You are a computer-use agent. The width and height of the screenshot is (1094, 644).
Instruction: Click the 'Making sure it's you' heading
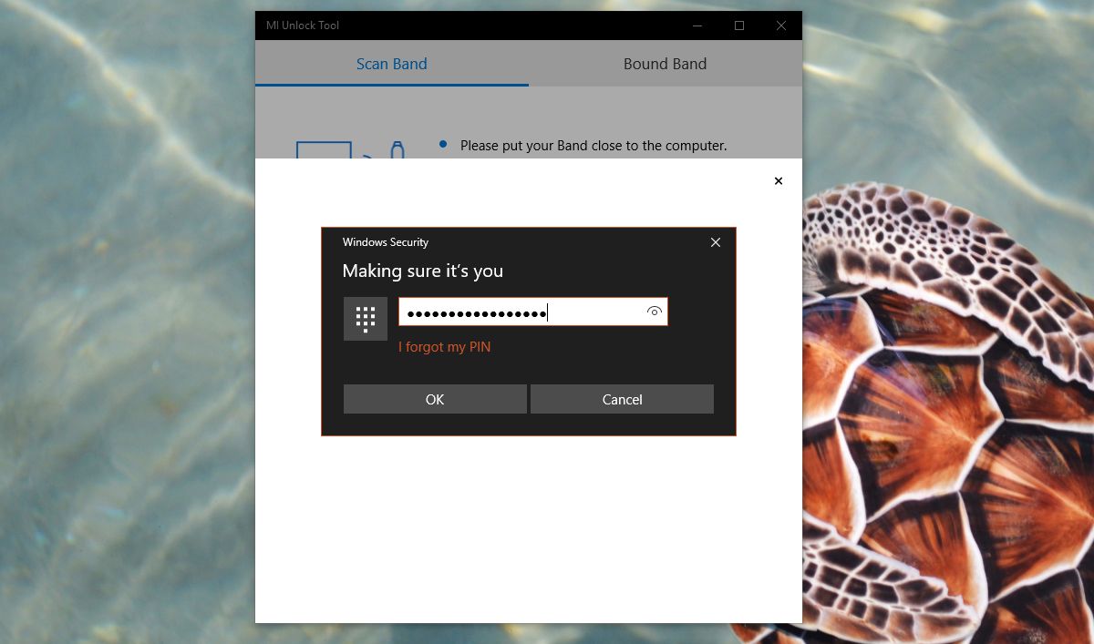click(423, 271)
